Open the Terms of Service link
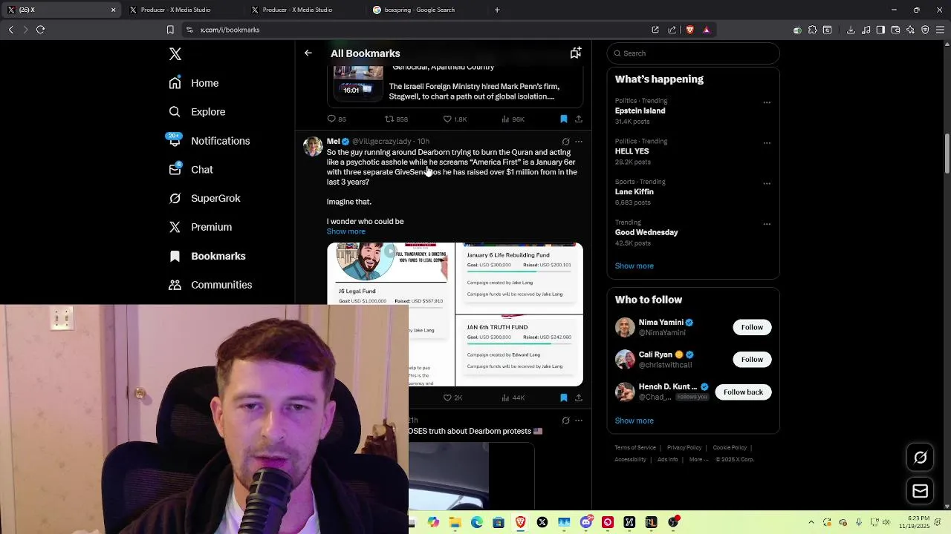Image resolution: width=951 pixels, height=534 pixels. (x=635, y=448)
